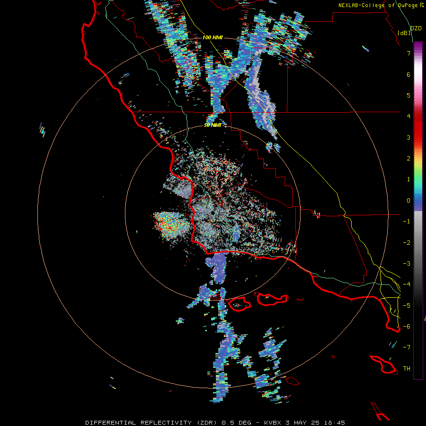Click the TH threshold label on scale
This screenshot has height=426, width=426.
pos(407,369)
